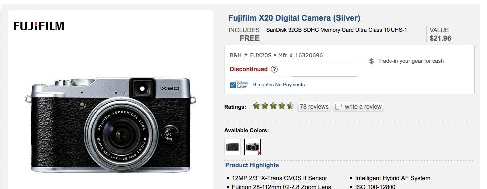487x189 pixels.
Task: Open the 78 reviews button
Action: point(314,107)
